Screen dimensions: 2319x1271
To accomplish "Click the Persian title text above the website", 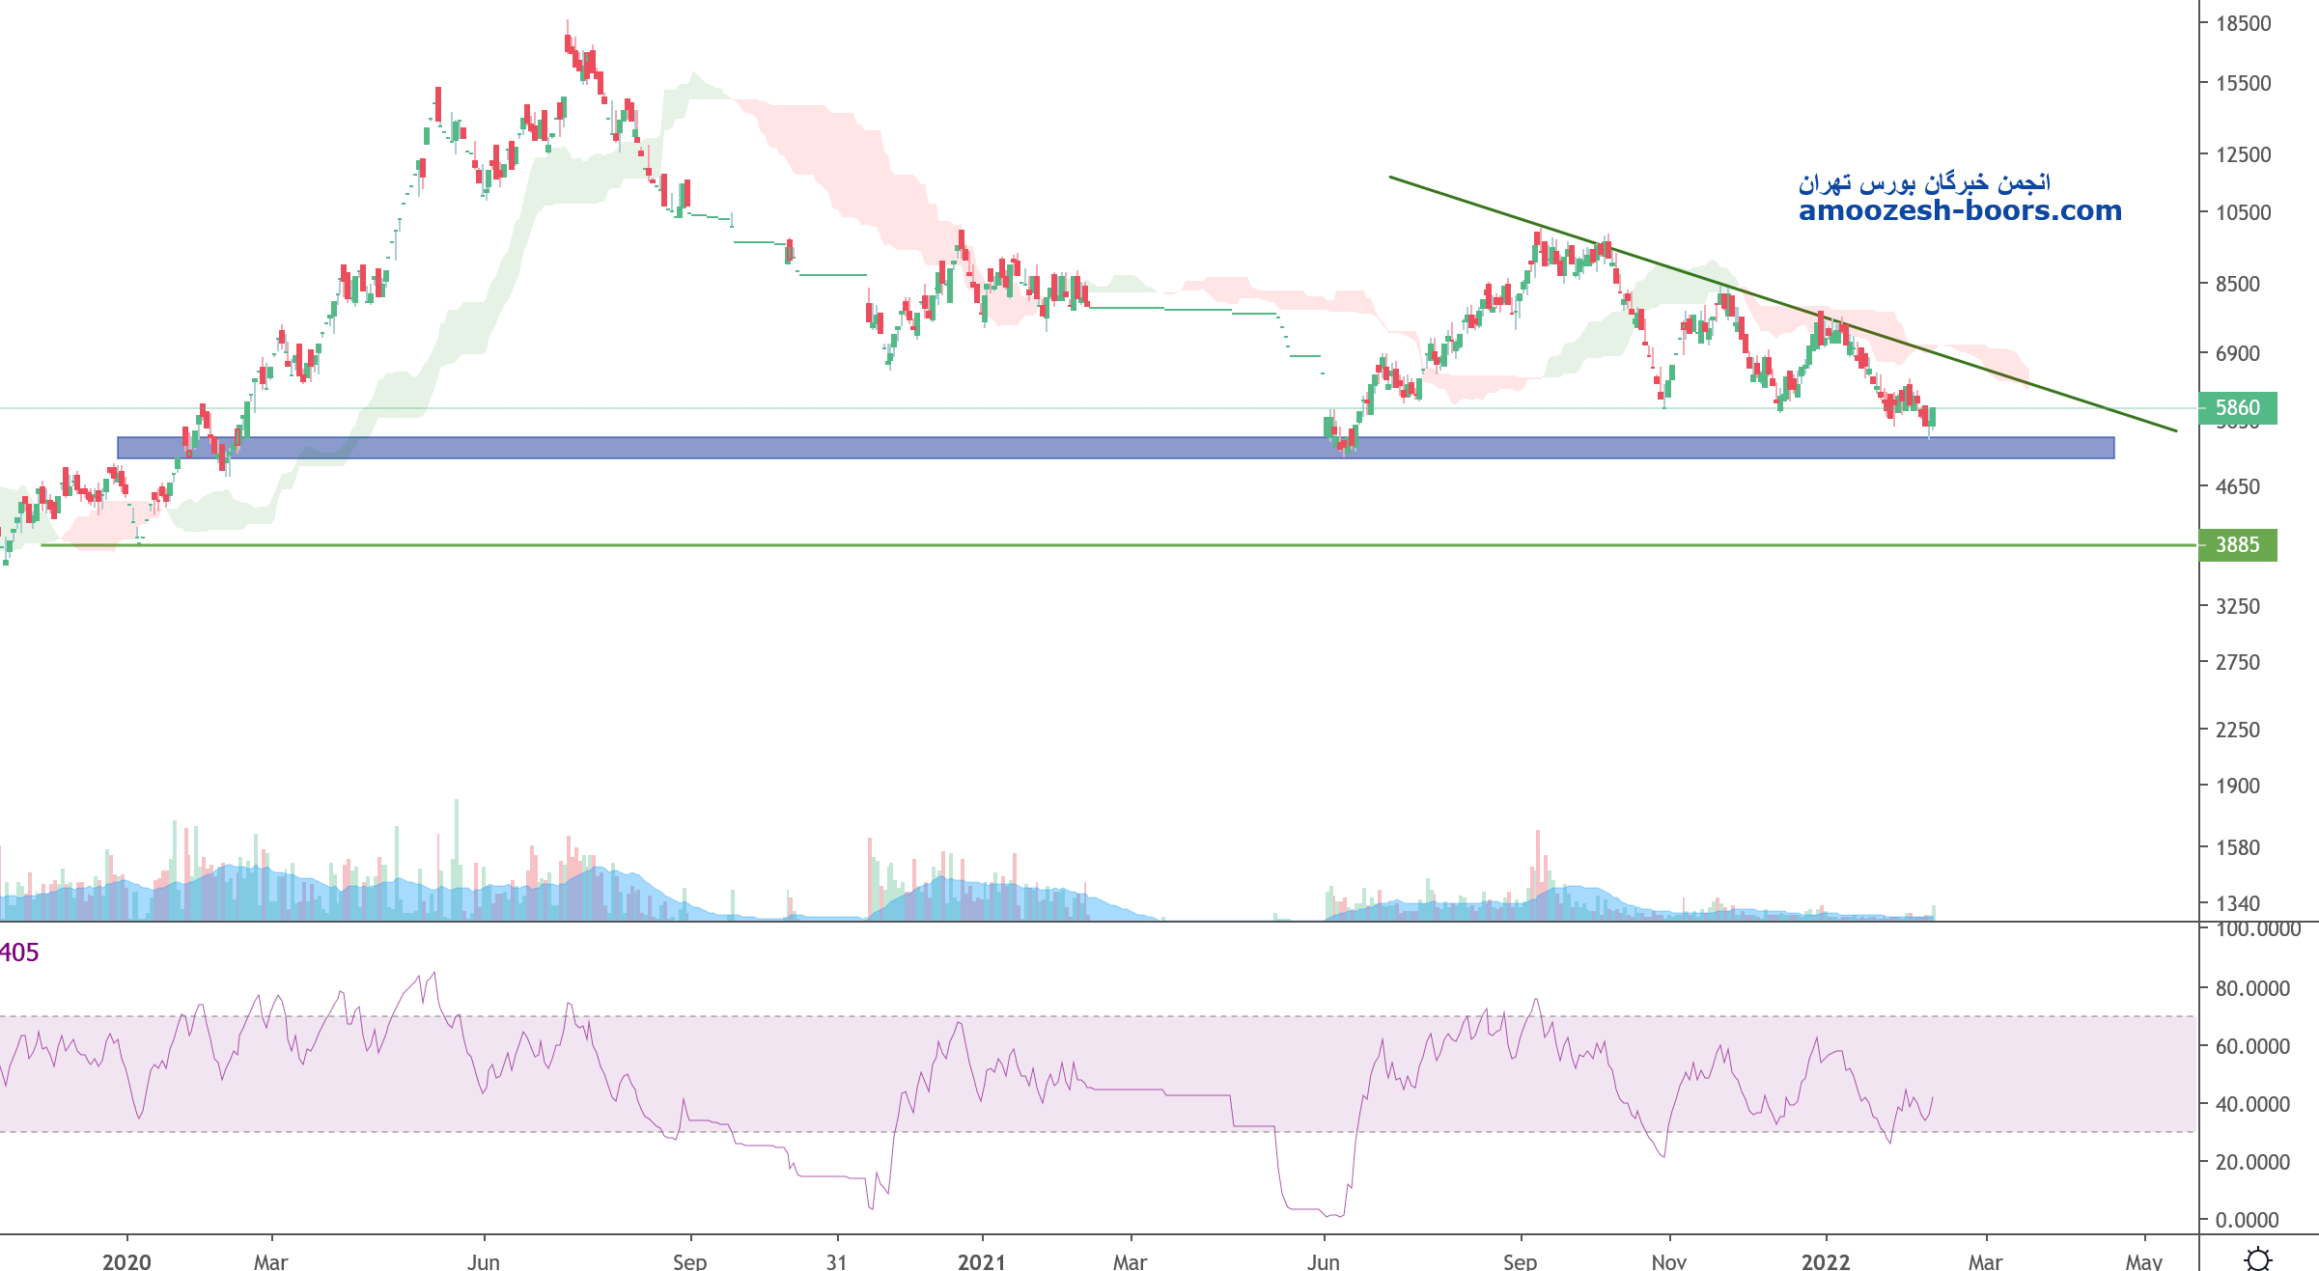I will click(1924, 182).
